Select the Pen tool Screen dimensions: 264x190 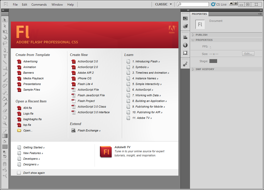[5, 50]
